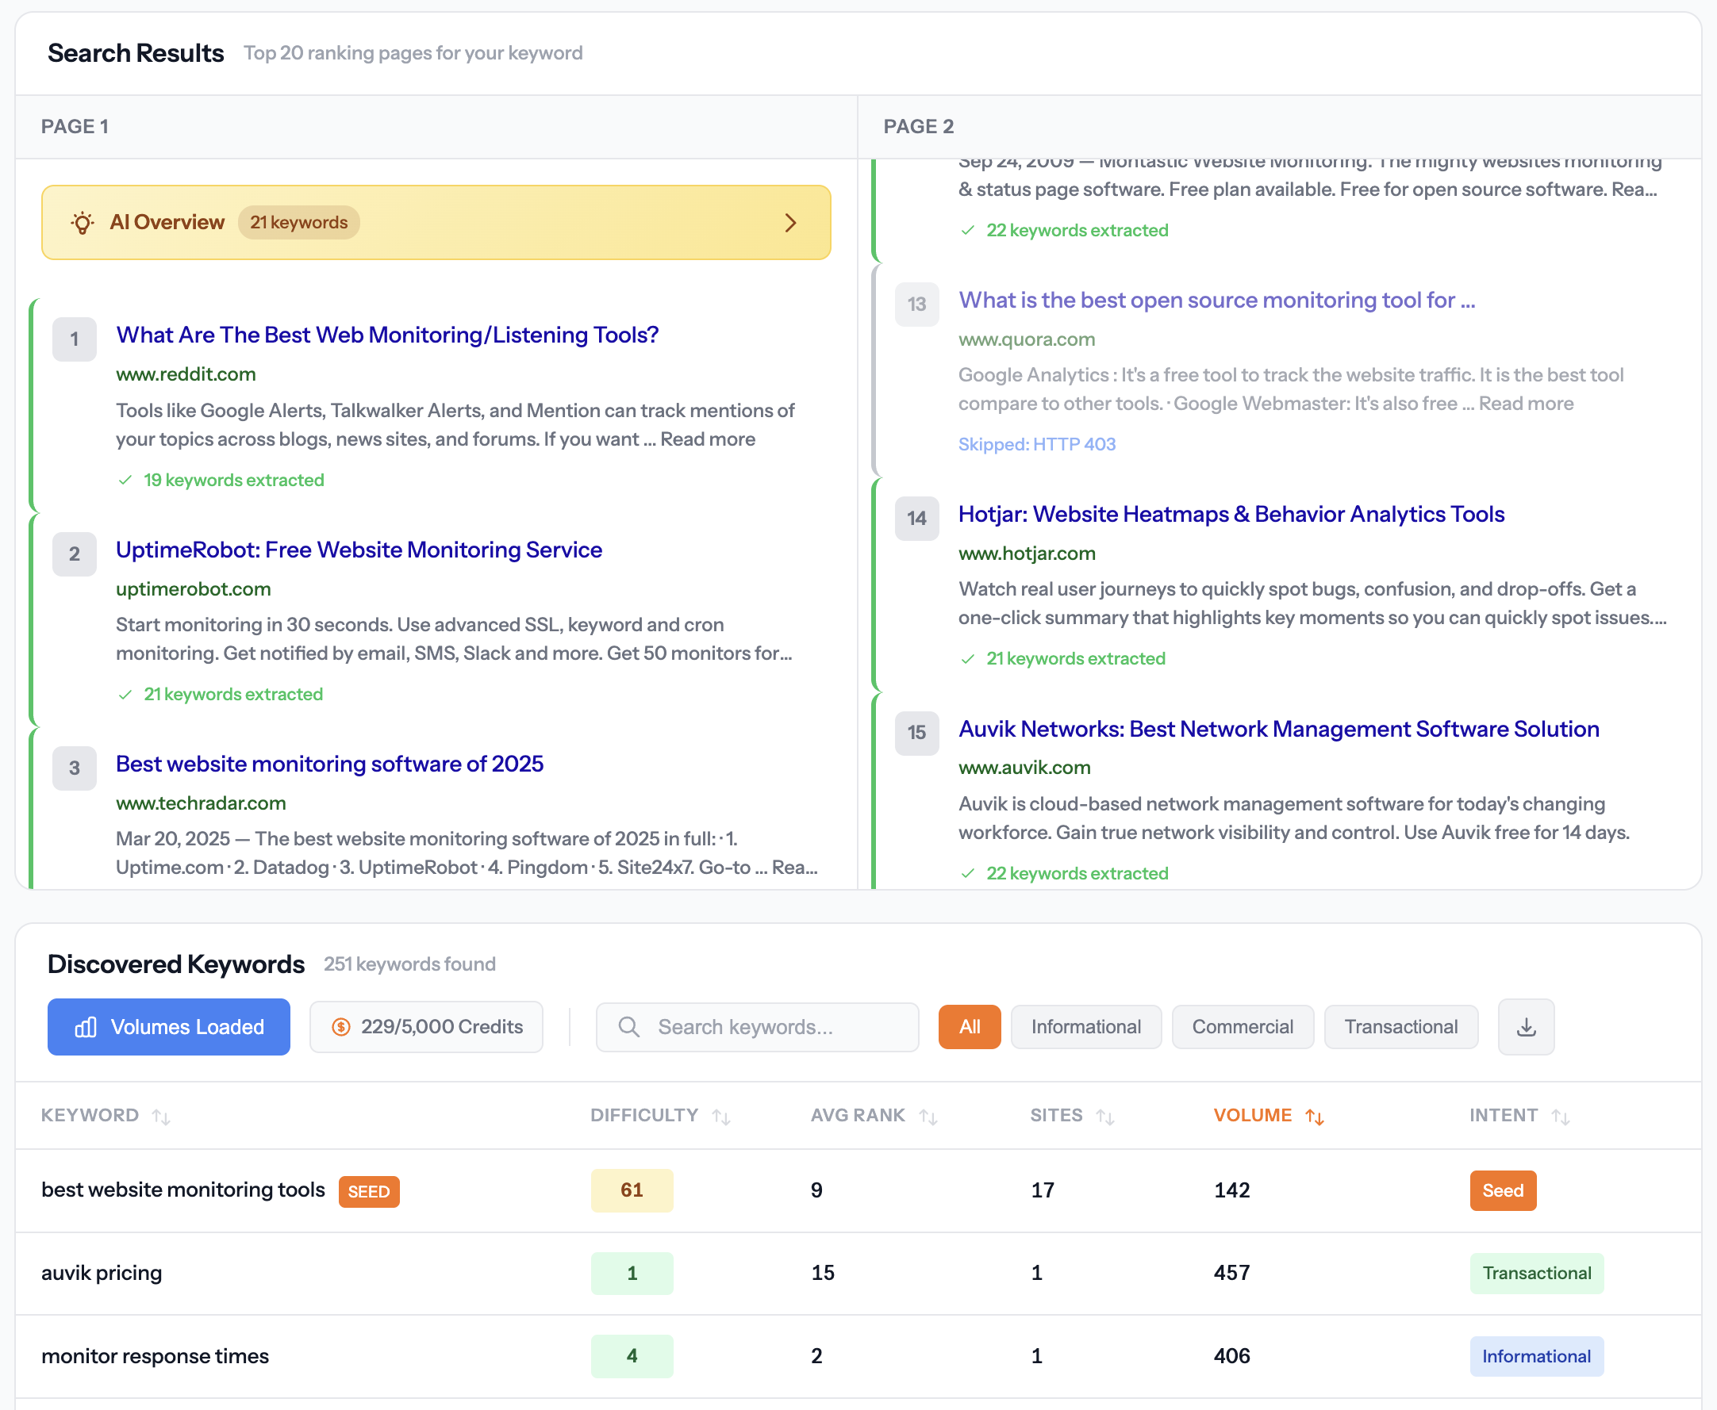
Task: Click difficulty score 61 badge
Action: click(632, 1190)
